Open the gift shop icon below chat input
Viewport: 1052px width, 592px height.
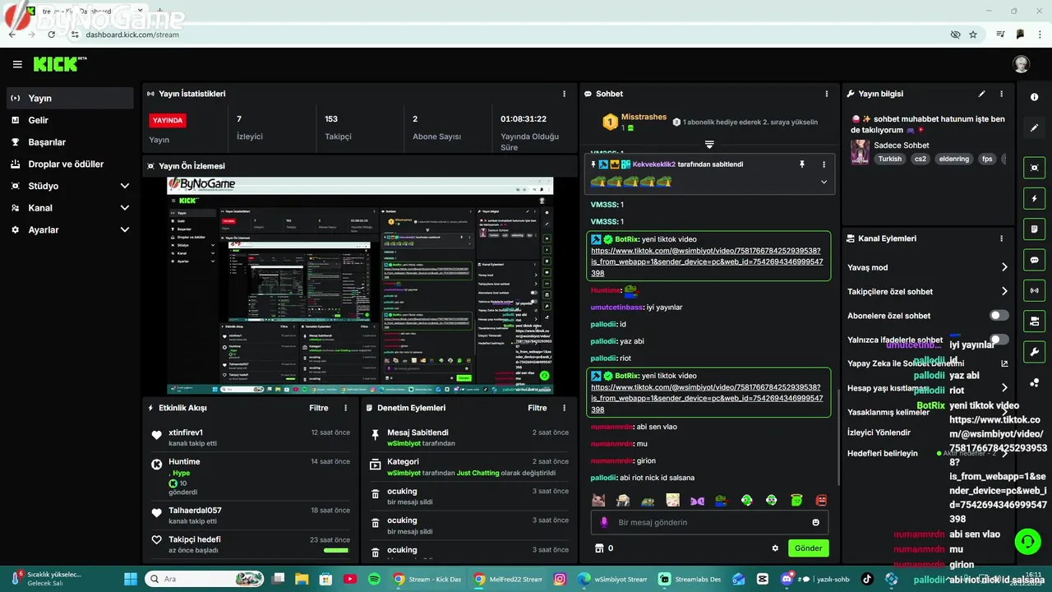599,548
